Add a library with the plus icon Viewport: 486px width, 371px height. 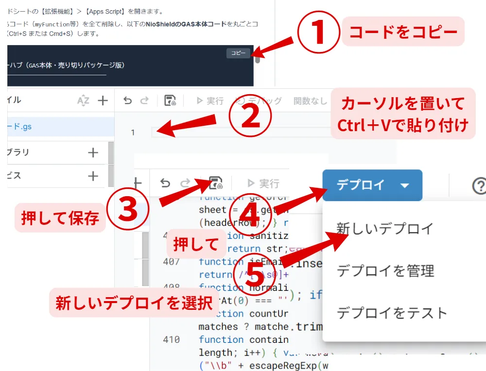(x=93, y=152)
